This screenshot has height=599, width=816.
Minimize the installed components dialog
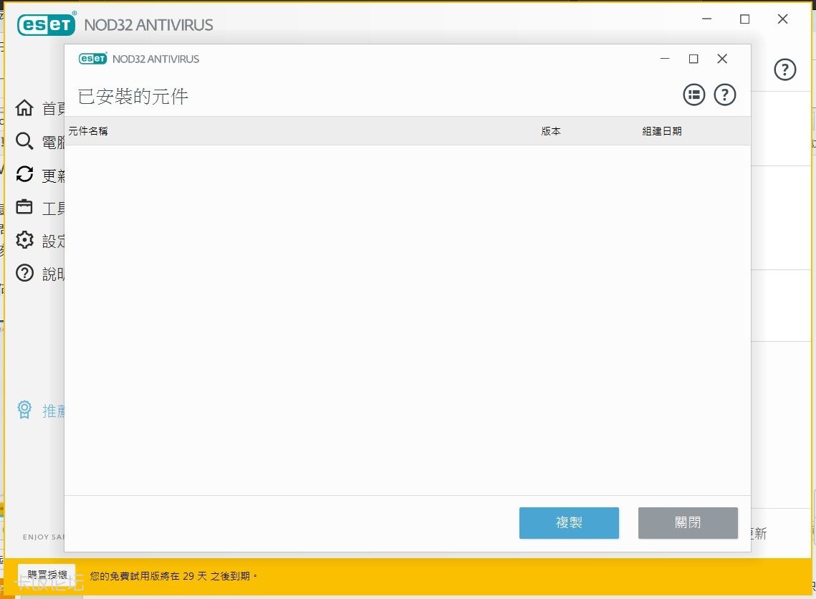[x=666, y=59]
